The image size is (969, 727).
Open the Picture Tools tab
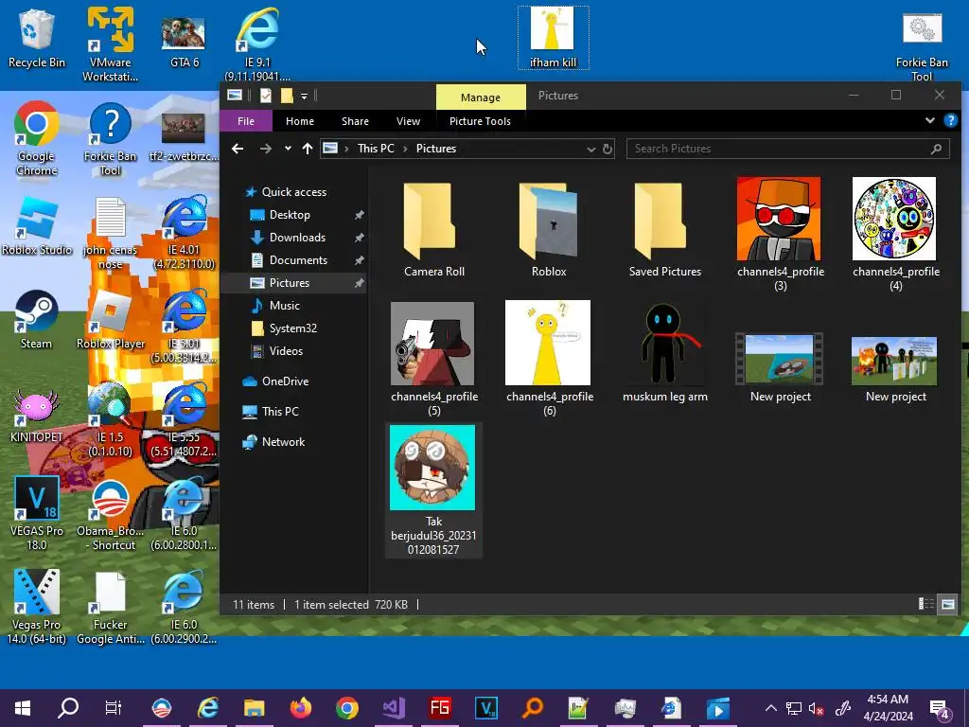pos(480,121)
